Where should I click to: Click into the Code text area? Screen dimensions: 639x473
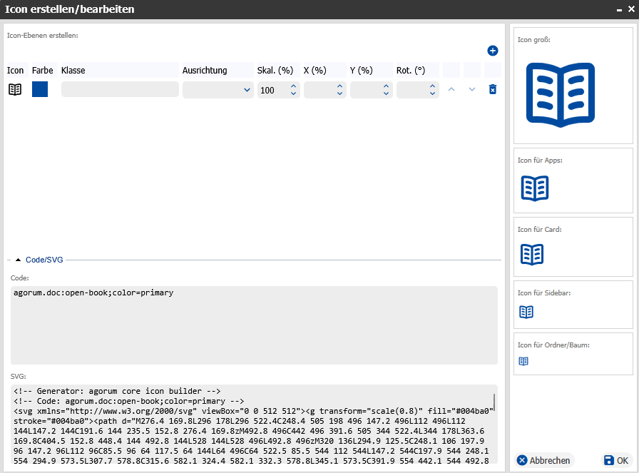(x=254, y=325)
